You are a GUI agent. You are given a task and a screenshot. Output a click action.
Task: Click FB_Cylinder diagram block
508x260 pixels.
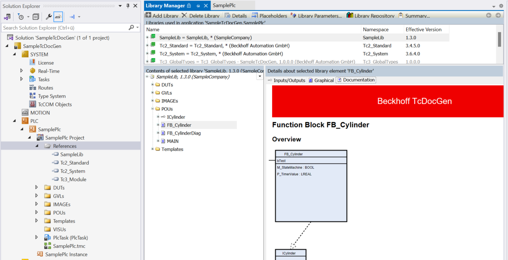pos(311,186)
